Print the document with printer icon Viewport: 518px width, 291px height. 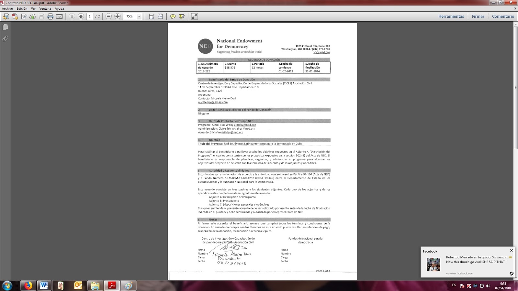(51, 16)
